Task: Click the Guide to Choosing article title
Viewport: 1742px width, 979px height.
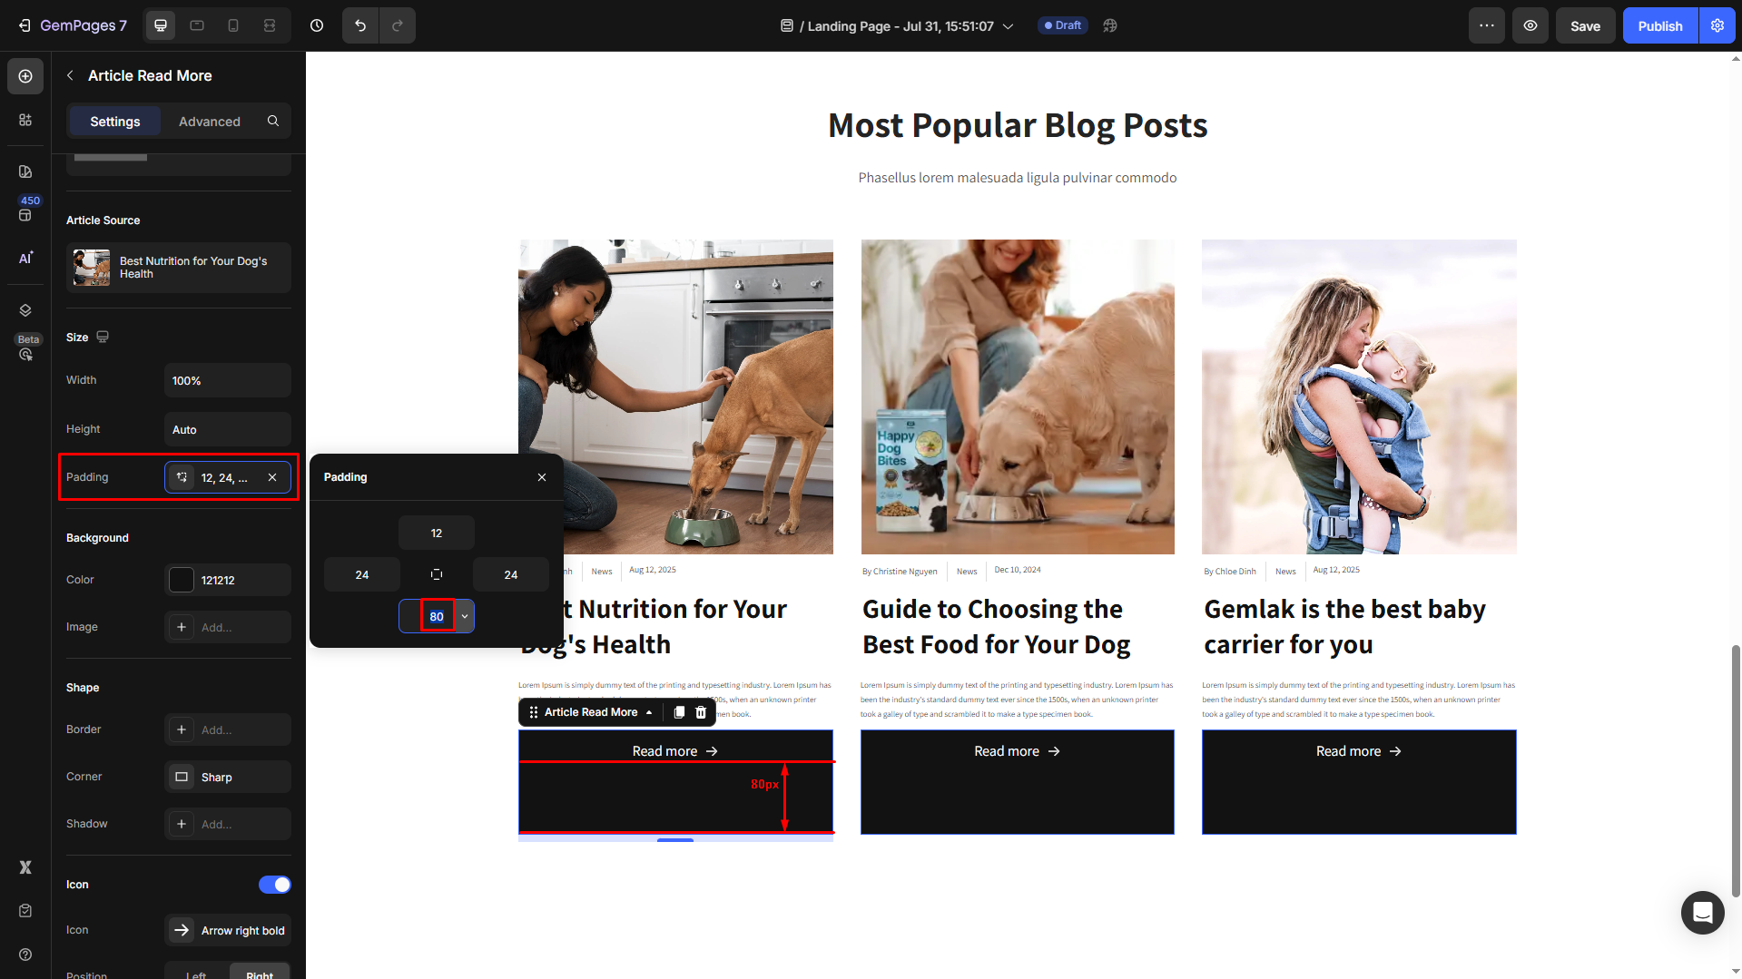Action: (x=997, y=626)
